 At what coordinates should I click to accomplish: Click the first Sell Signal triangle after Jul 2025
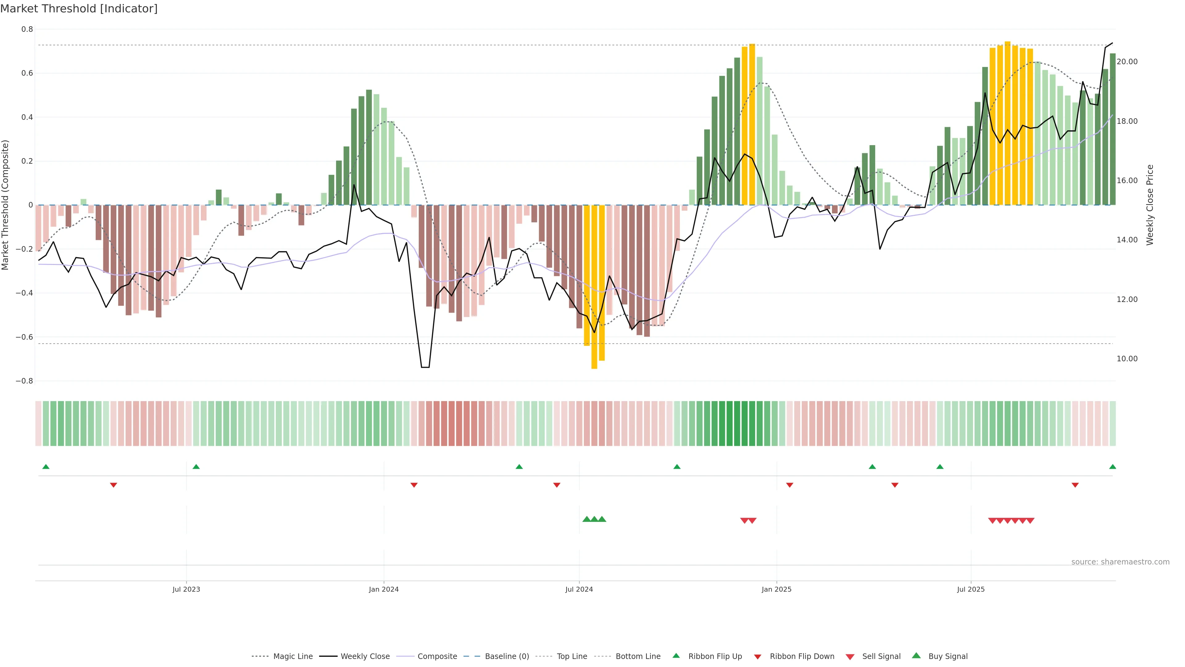[x=992, y=521]
